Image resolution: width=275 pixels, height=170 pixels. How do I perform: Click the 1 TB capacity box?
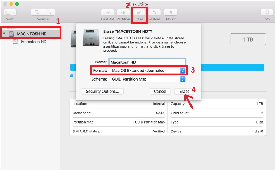point(248,39)
